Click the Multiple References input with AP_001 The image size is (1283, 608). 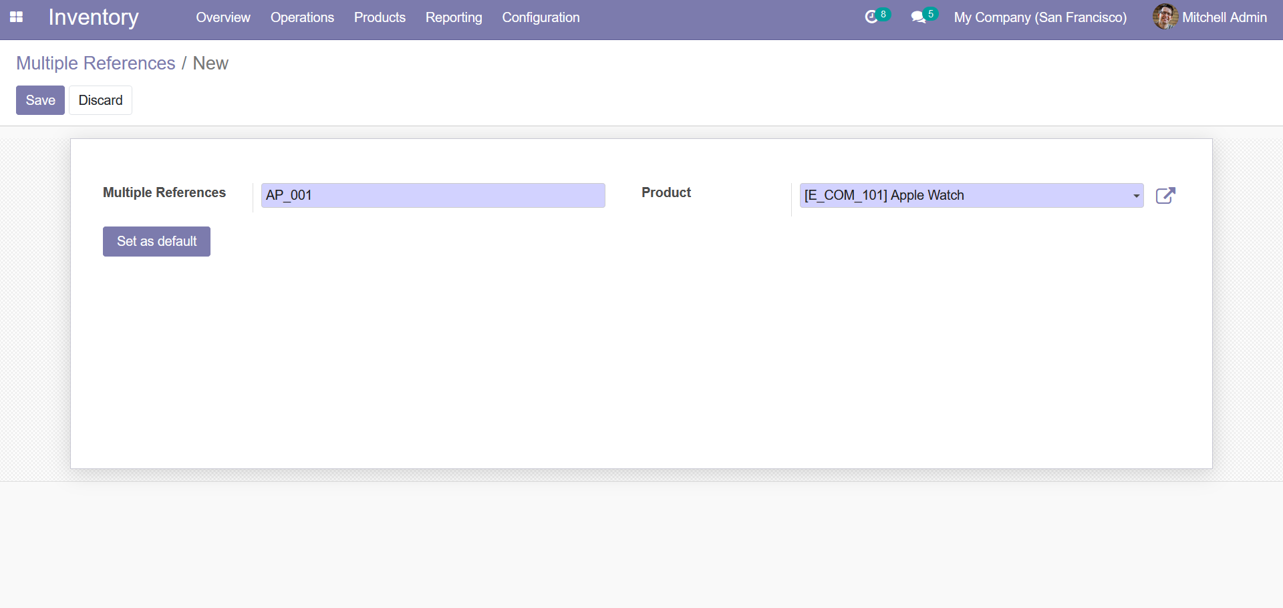433,195
